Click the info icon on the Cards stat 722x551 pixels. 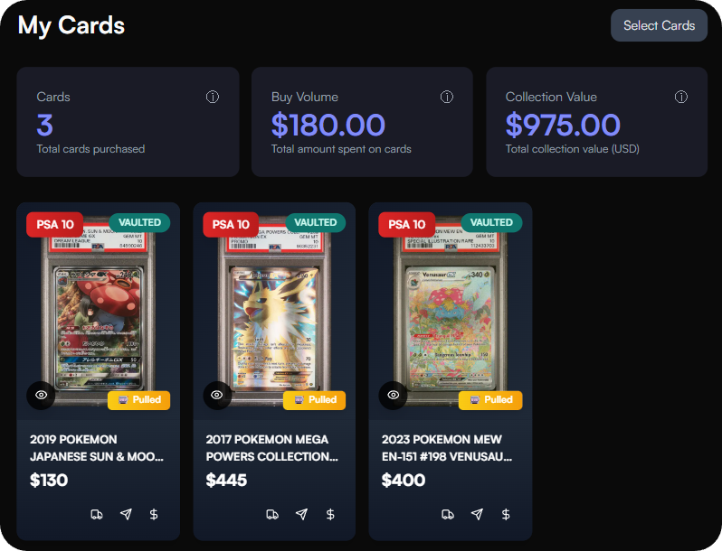pos(213,97)
